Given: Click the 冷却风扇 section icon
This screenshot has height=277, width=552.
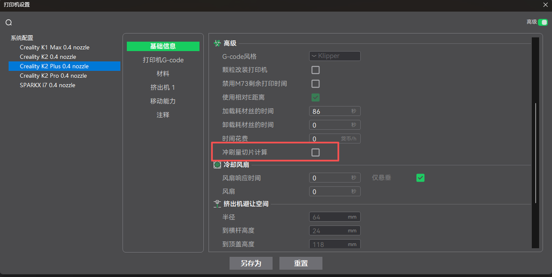Looking at the screenshot, I should click(x=217, y=165).
